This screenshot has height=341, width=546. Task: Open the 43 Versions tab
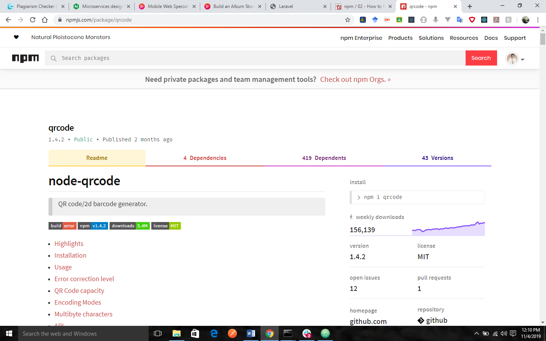point(438,158)
